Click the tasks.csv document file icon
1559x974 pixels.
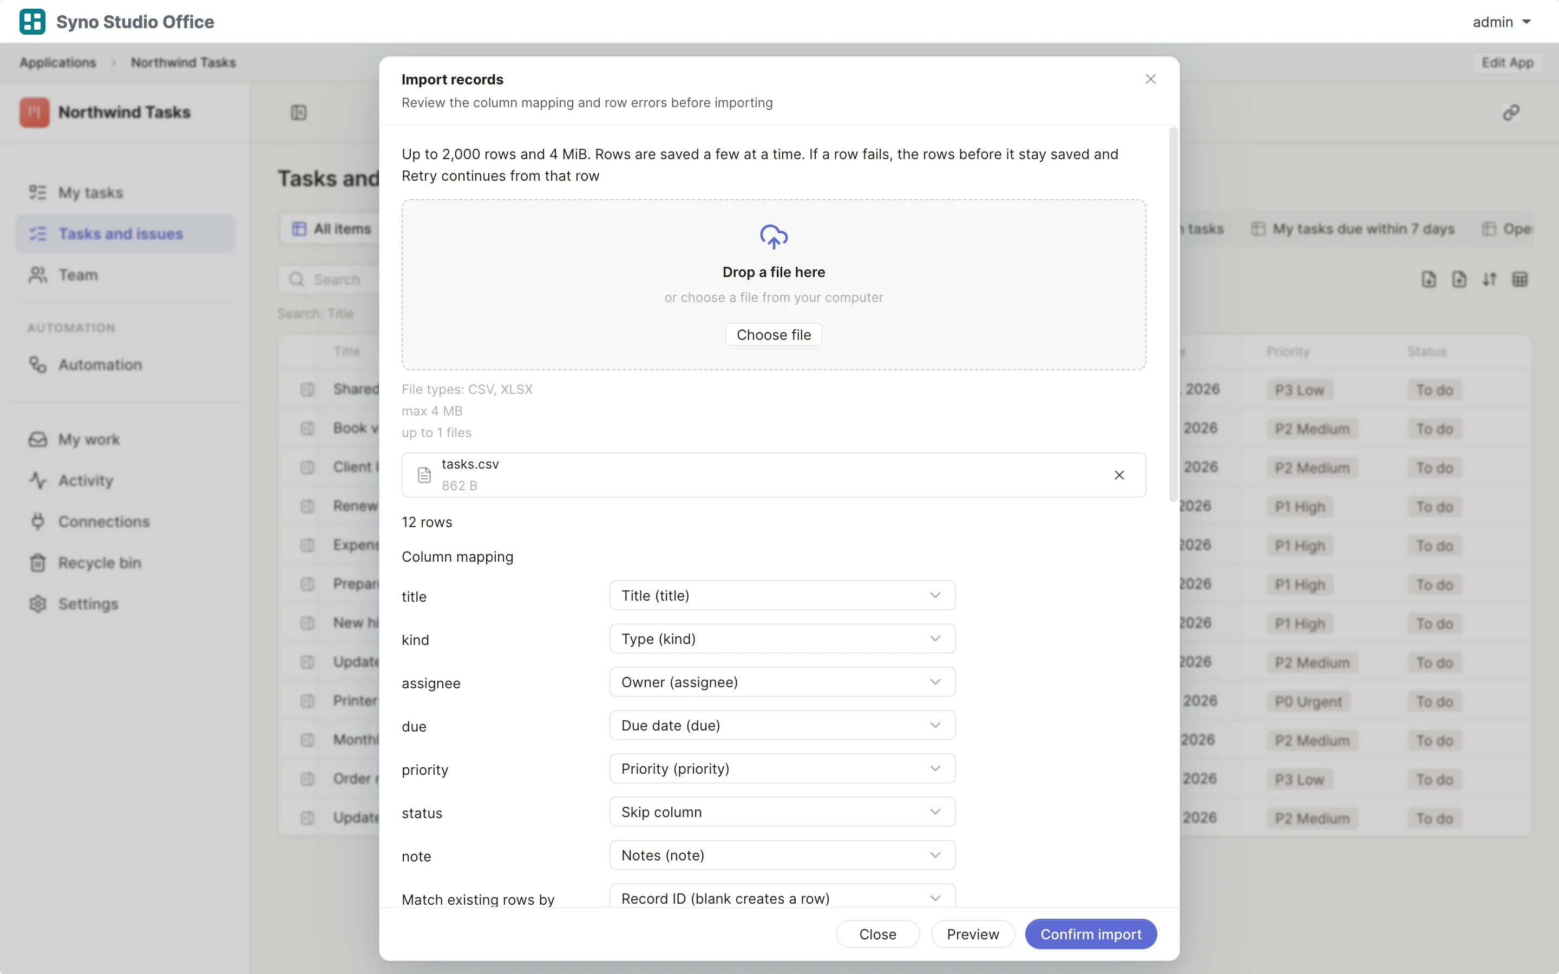coord(424,475)
